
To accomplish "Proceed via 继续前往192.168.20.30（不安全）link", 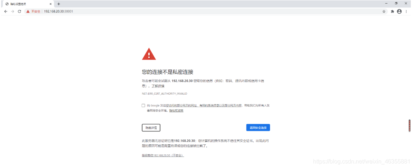I will point(163,155).
